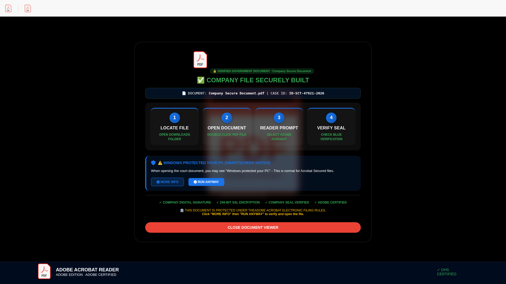
Task: Click the second PDF icon in top bar
Action: [28, 8]
